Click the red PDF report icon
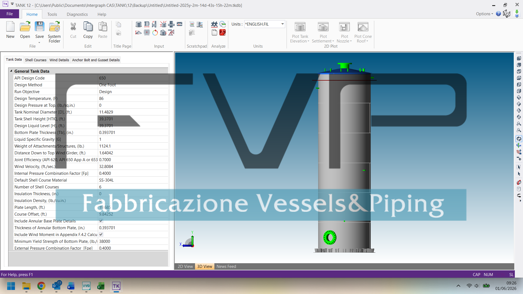 click(x=223, y=33)
